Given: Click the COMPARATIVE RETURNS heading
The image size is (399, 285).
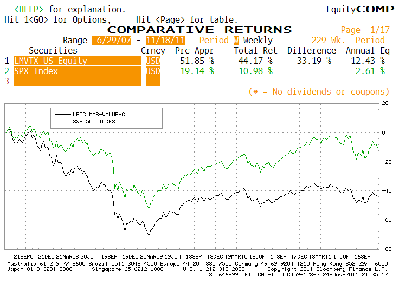Looking at the screenshot, I should coord(200,30).
